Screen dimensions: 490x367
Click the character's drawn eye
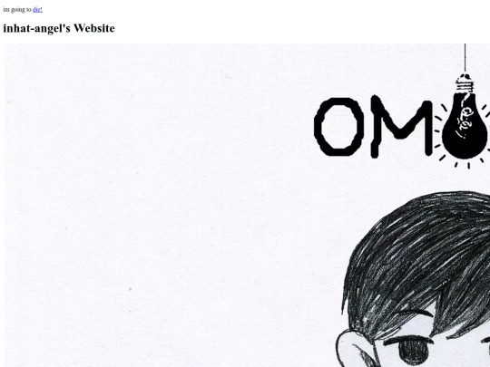(414, 351)
